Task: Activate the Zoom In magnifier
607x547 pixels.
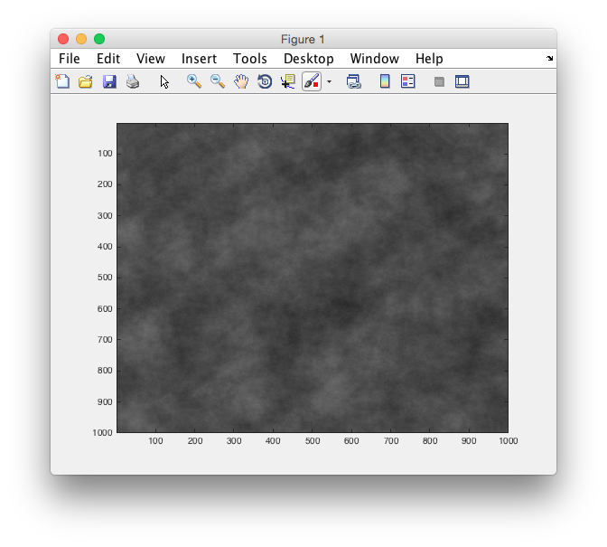Action: (194, 81)
